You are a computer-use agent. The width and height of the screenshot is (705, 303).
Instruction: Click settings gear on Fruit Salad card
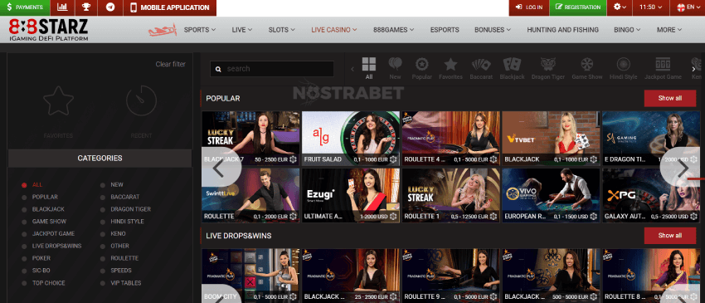point(393,159)
